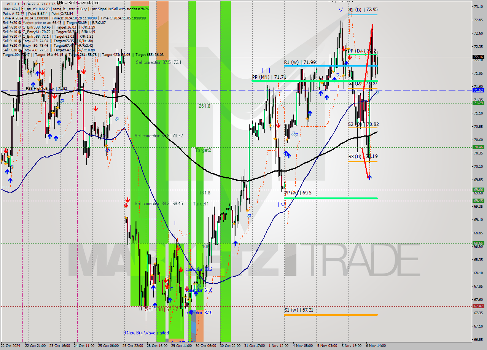This screenshot has width=487, height=350.
Task: Click the 'Target2' label
Action: [203, 150]
